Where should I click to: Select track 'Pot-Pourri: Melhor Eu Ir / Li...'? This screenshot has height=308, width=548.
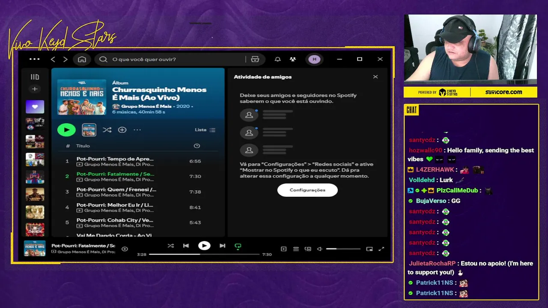point(115,205)
